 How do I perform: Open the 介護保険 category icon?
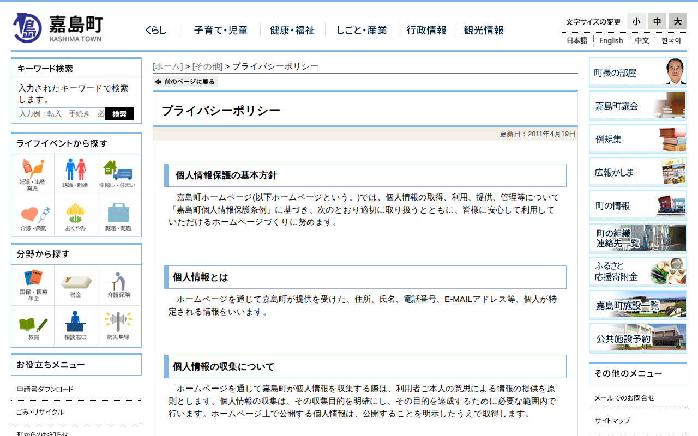point(118,286)
